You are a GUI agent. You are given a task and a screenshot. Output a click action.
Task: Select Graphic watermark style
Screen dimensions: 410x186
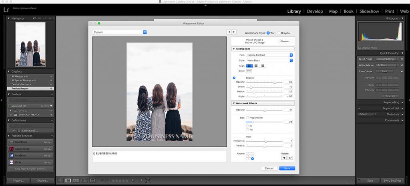click(279, 33)
